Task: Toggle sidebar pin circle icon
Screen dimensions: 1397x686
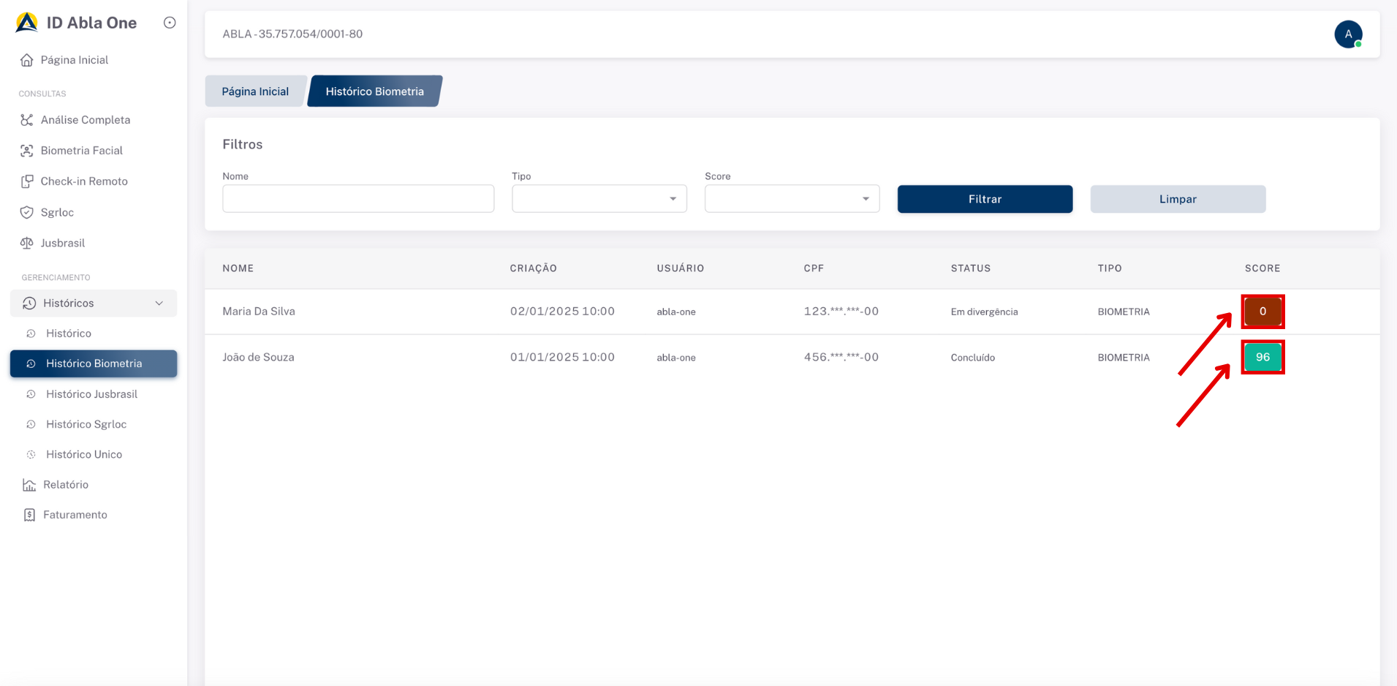Action: click(170, 23)
